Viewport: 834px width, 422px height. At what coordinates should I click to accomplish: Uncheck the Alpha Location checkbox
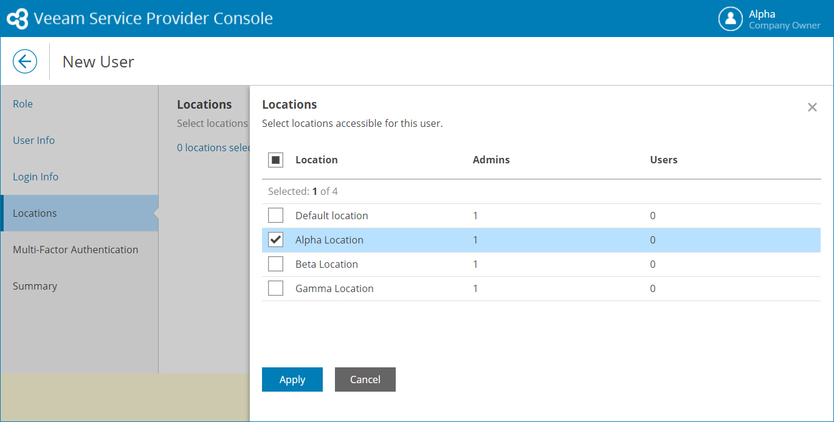click(x=275, y=240)
